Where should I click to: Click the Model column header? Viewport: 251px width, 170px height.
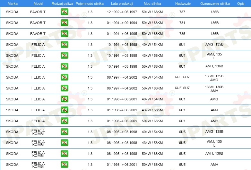38,4
